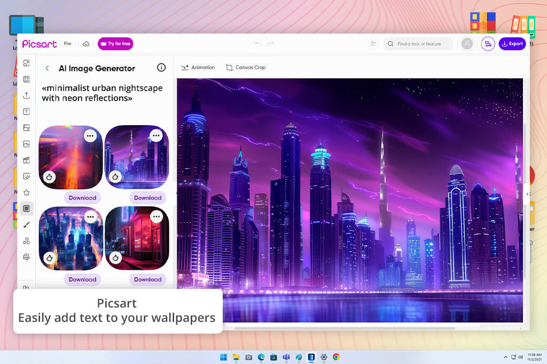Open the Photos sidebar icon
The image size is (547, 364).
[27, 144]
